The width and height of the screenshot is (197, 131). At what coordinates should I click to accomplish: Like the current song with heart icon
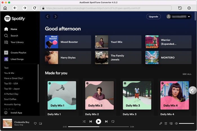point(35,123)
